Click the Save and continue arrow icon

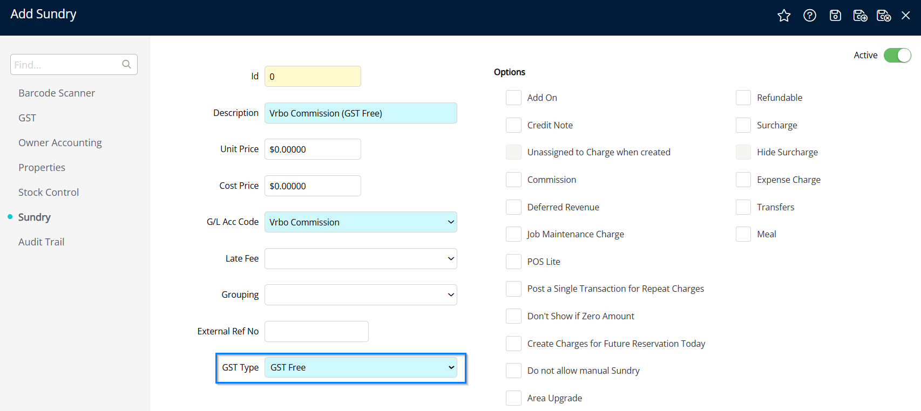pos(860,16)
